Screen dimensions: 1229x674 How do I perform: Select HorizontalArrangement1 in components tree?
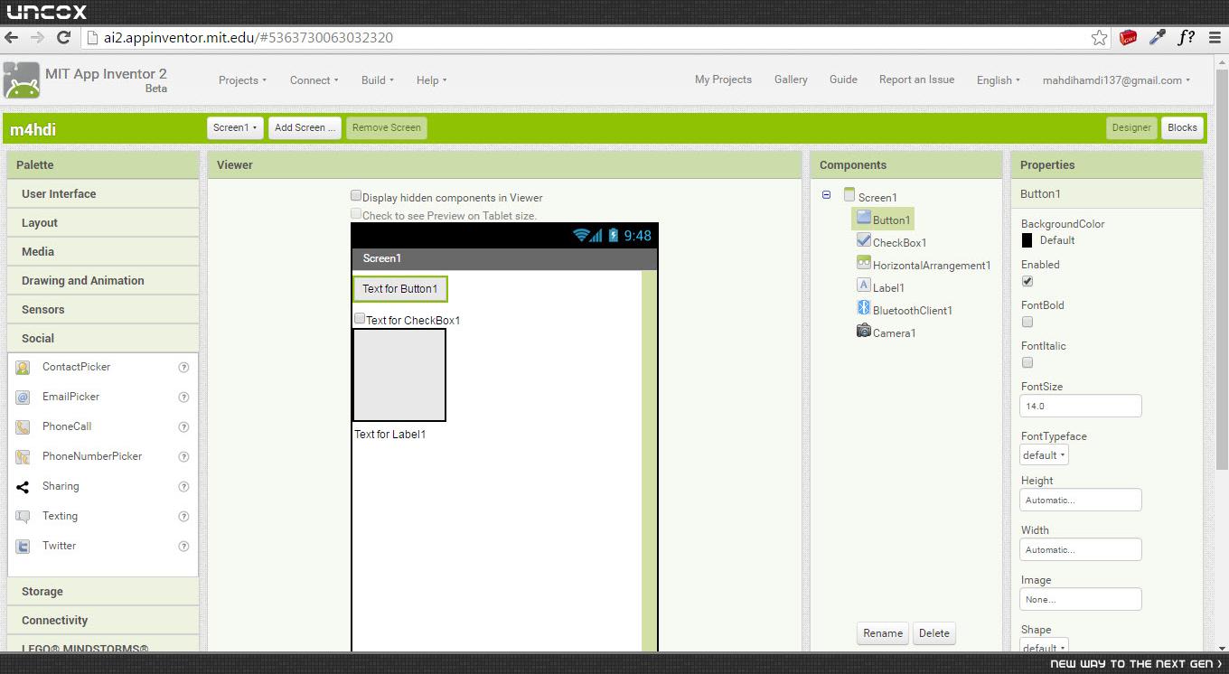924,265
